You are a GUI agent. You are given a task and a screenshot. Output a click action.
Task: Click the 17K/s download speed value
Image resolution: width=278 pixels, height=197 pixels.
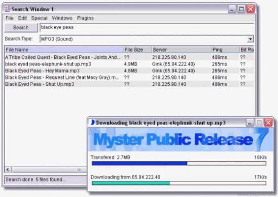260,177
